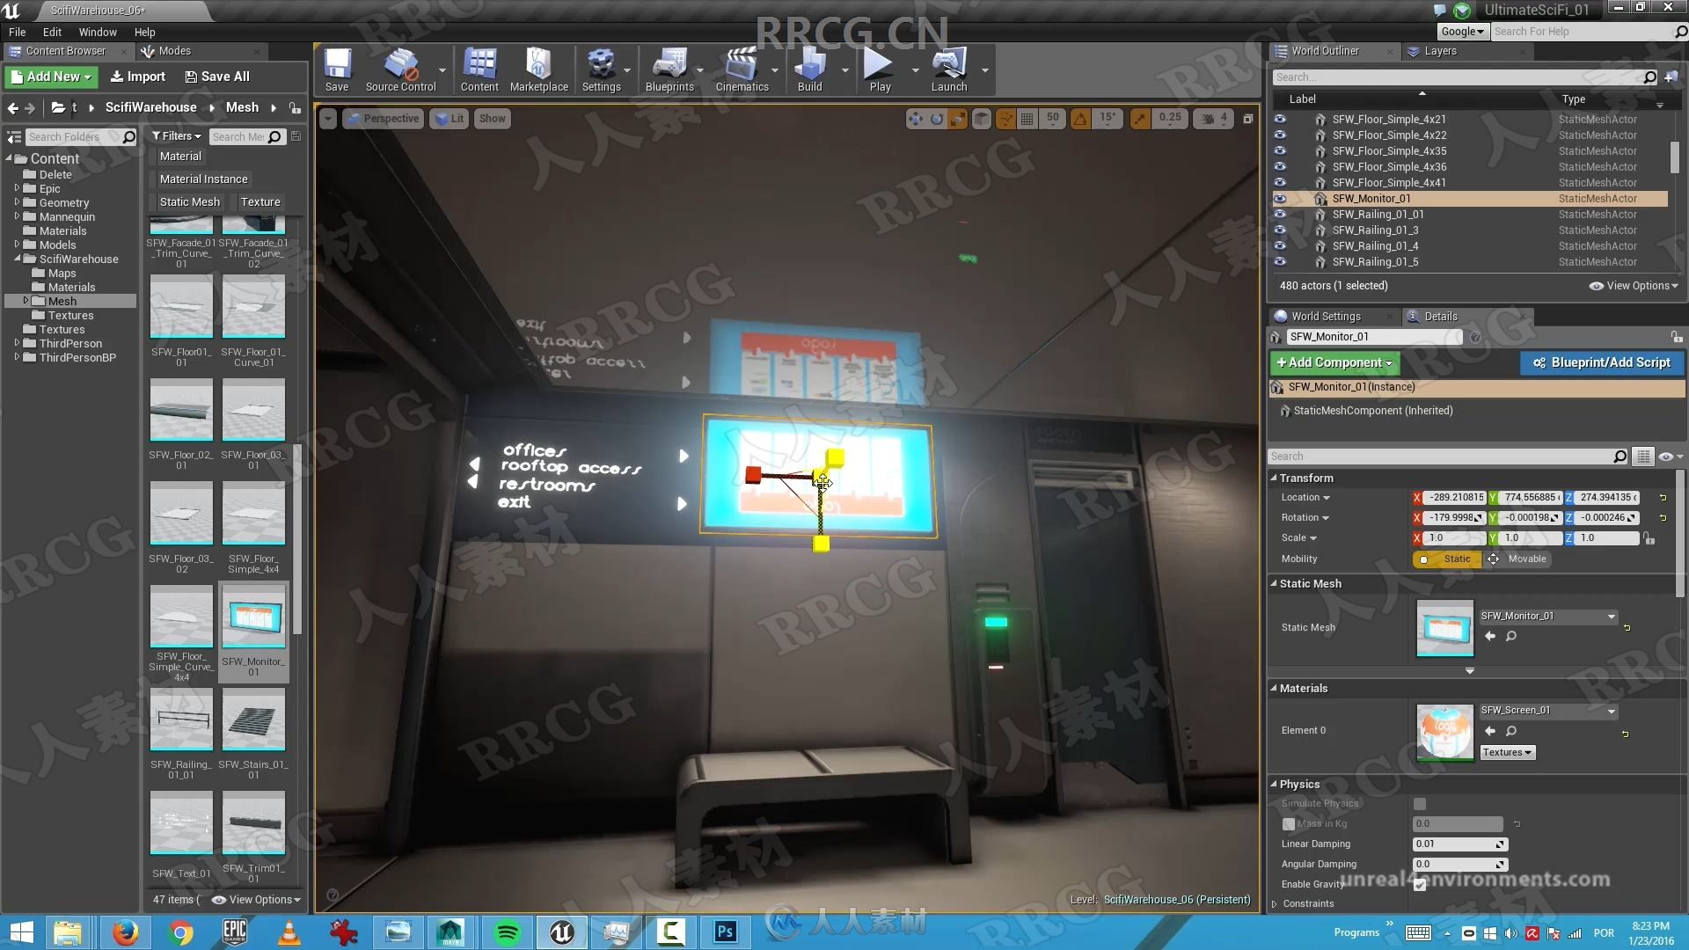Enable Simulate Physics checkbox

[1420, 803]
